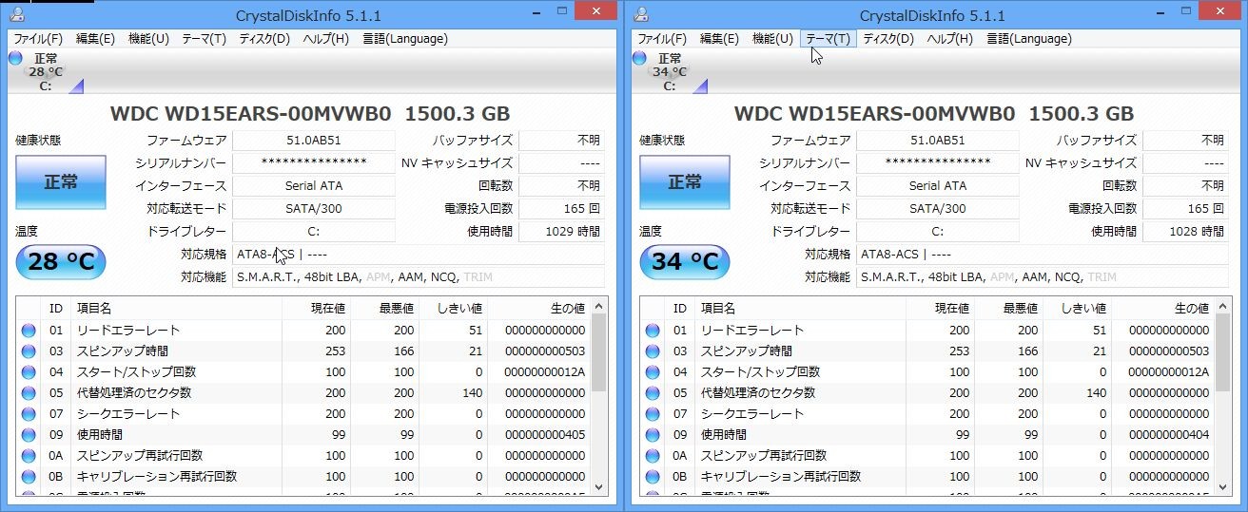Click status orb for ID 0A in right window
Image resolution: width=1248 pixels, height=512 pixels.
[653, 456]
